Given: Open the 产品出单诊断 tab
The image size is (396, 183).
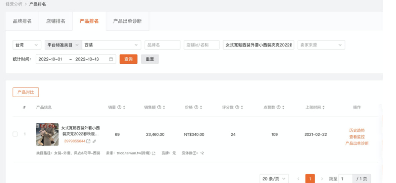Looking at the screenshot, I should 127,21.
